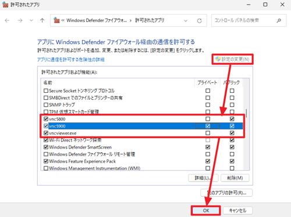Viewport: 291px width, 217px height.
Task: Toggle private checkbox for vnc5900
Action: click(208, 126)
